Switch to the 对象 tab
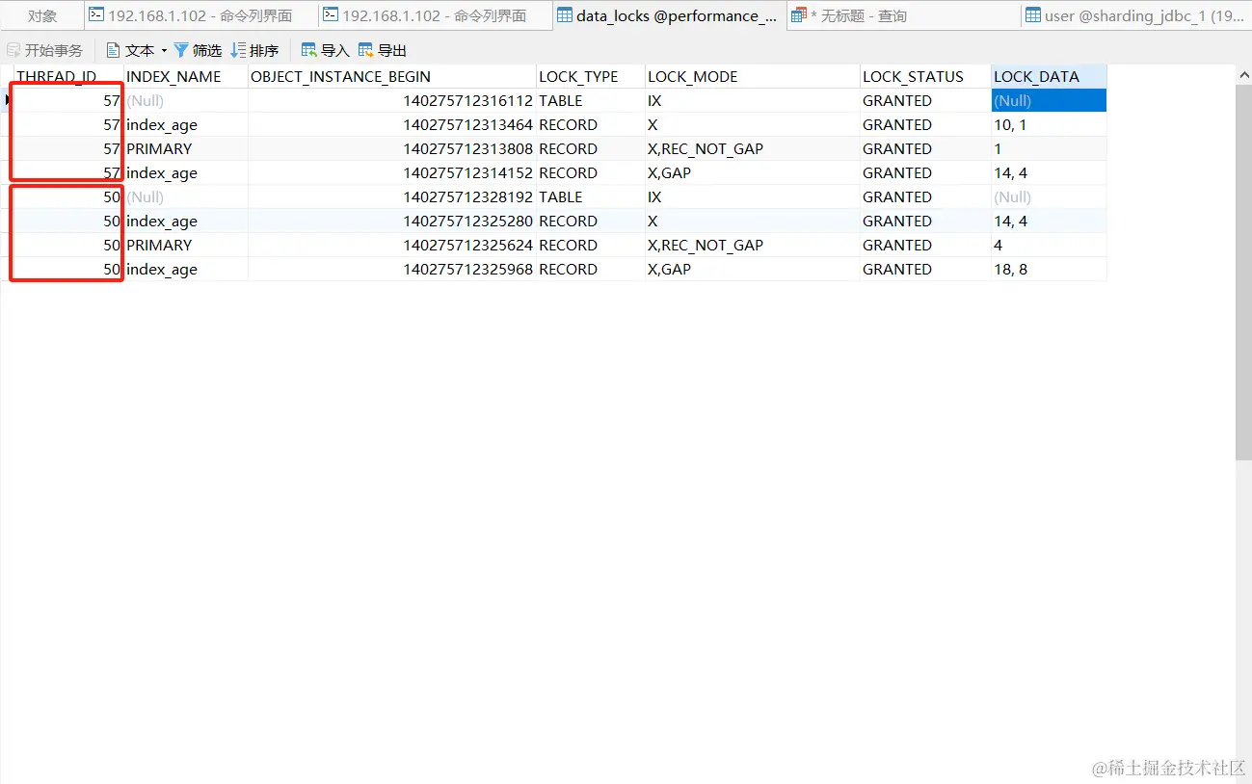 point(41,15)
